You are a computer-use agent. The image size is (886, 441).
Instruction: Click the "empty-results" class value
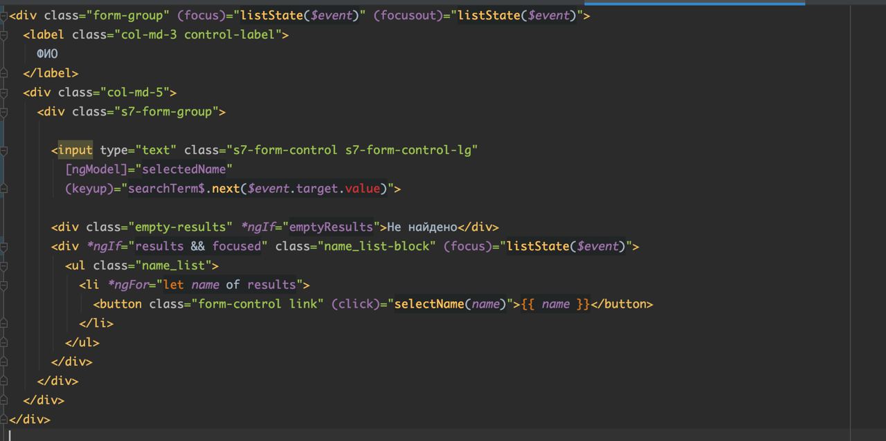(x=181, y=227)
